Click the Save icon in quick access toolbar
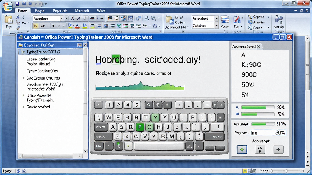The width and height of the screenshot is (312, 175). coord(17,4)
